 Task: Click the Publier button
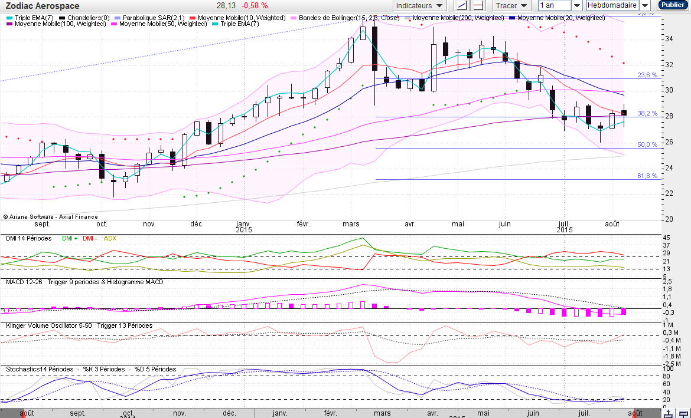click(673, 5)
